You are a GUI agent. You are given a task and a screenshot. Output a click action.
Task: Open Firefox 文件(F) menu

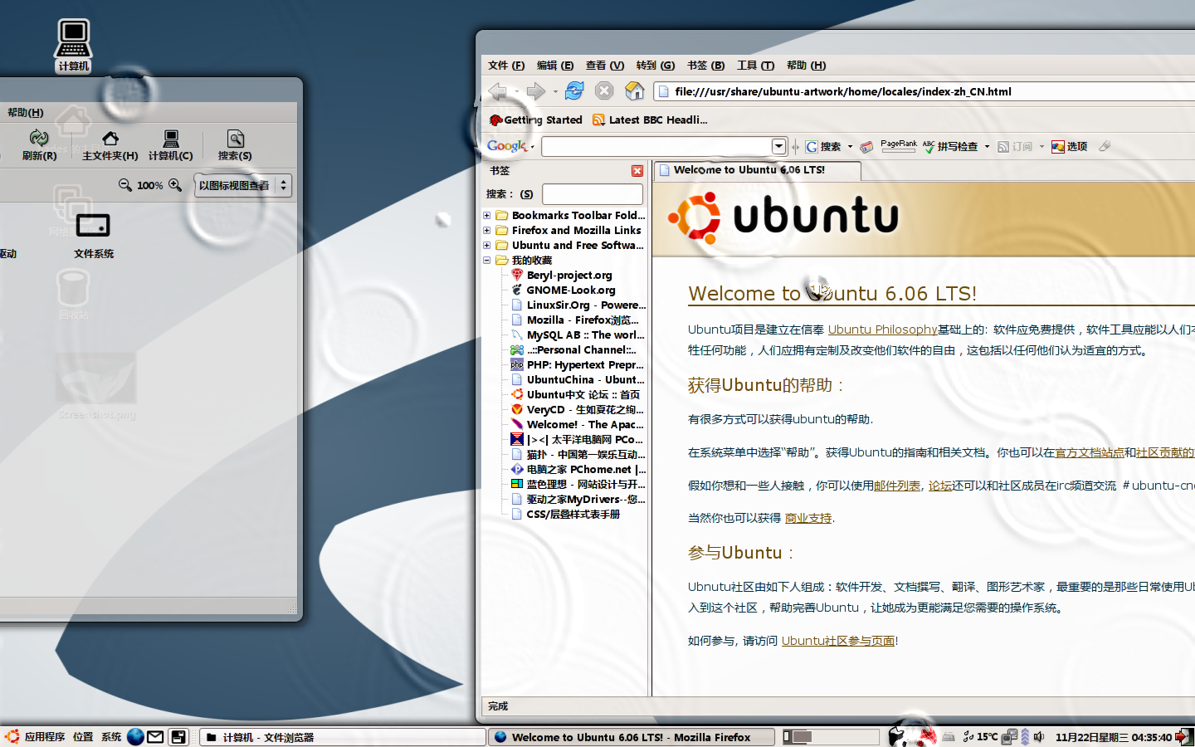506,66
